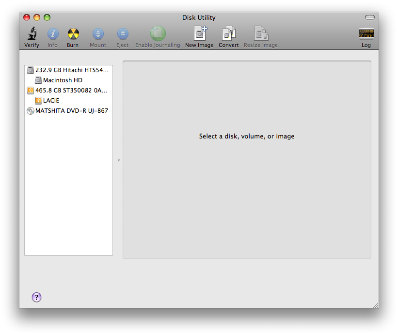This screenshot has height=335, width=398.
Task: Select the LACIE volume
Action: point(51,101)
